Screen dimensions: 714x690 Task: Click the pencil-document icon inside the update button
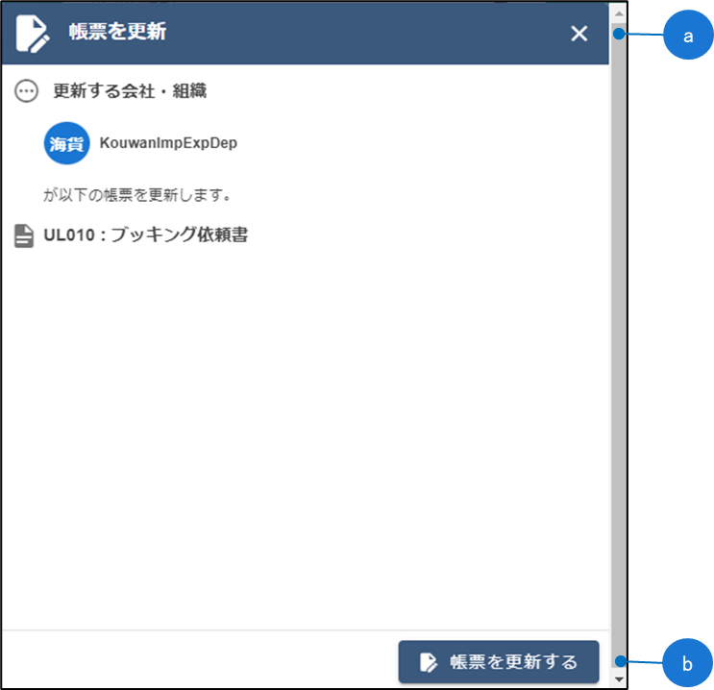coord(429,662)
